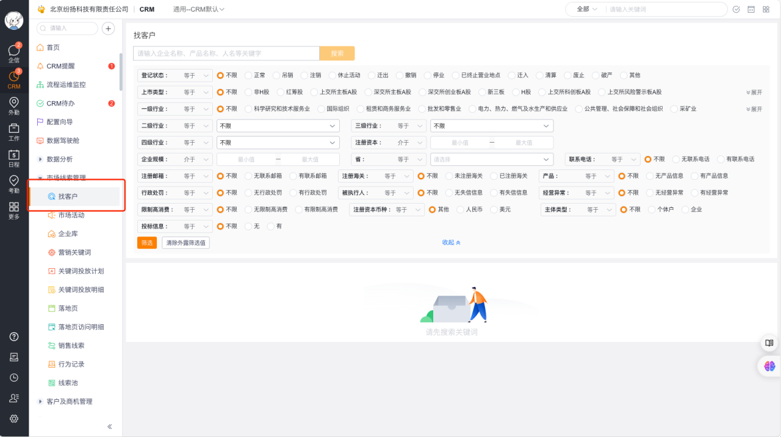Click the calendar icon in top bar
This screenshot has width=781, height=437.
[x=751, y=9]
